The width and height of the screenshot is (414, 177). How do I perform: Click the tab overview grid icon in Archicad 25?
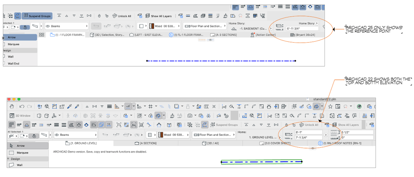click(41, 35)
